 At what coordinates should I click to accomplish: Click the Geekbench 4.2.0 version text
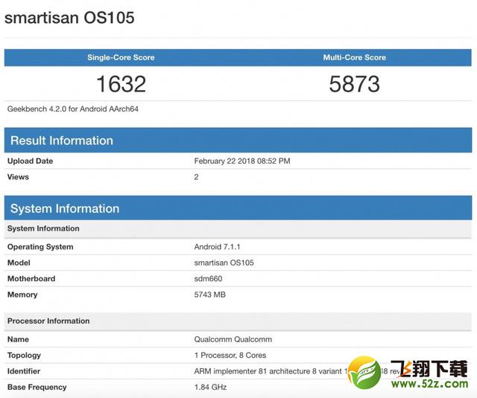point(73,109)
